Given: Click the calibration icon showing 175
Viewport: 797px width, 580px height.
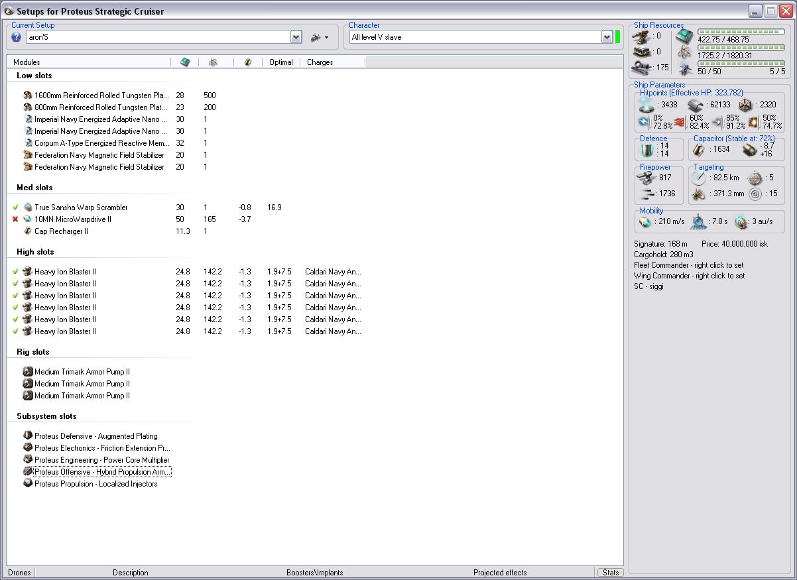Looking at the screenshot, I should [x=641, y=67].
